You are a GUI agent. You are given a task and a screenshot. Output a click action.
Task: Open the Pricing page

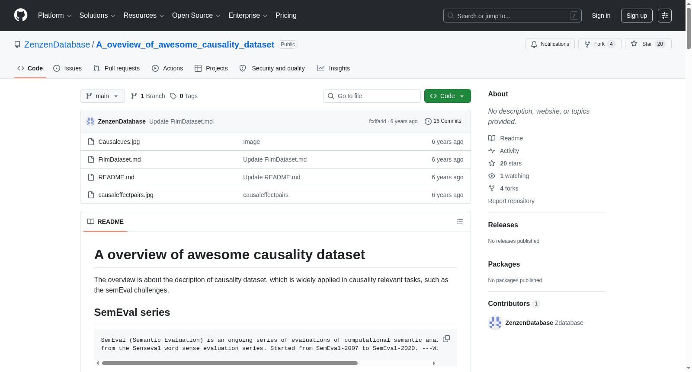pos(286,16)
